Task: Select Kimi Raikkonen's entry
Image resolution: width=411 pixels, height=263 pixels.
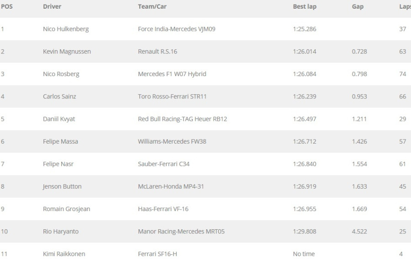Action: point(64,254)
